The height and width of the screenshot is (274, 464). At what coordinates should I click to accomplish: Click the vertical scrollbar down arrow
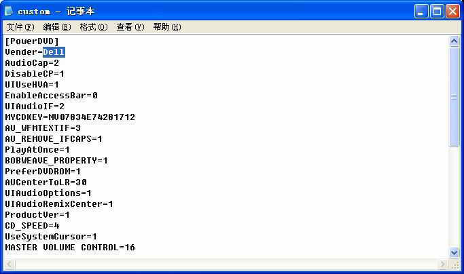(454, 253)
